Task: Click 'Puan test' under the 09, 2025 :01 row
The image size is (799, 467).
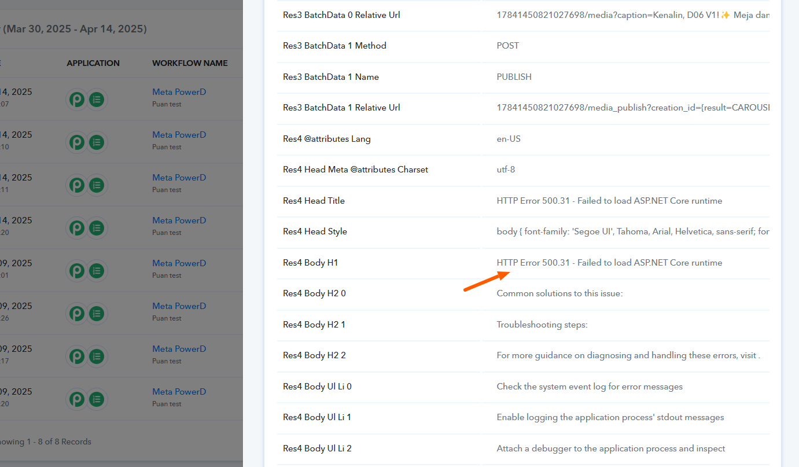Action: tap(167, 275)
